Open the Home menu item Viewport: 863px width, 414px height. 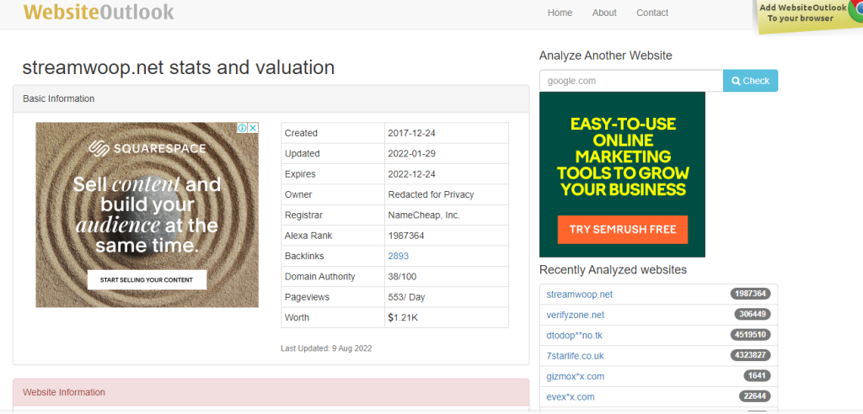[560, 13]
